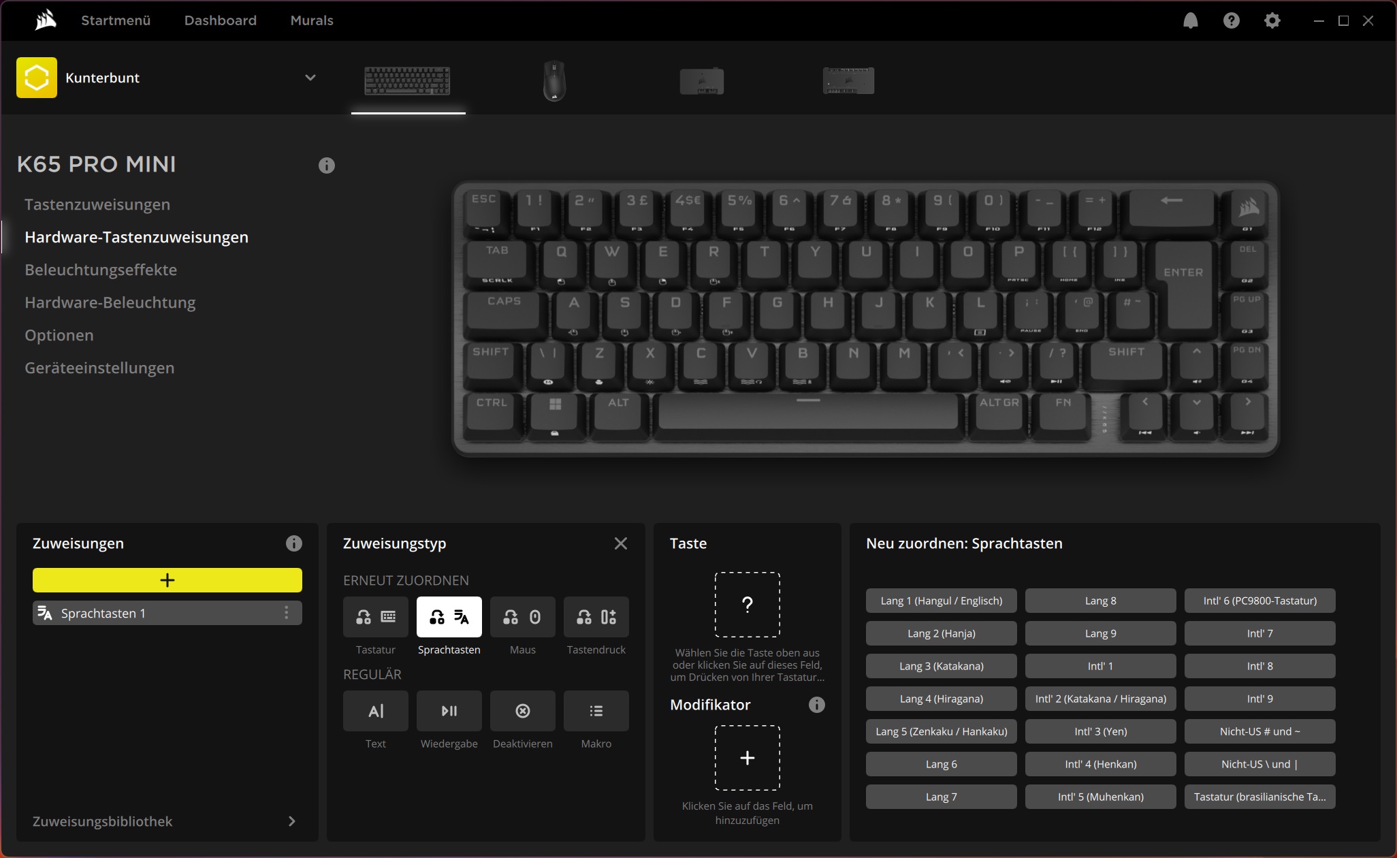Select Nicht-US # und ~
The width and height of the screenshot is (1397, 858).
(x=1260, y=731)
